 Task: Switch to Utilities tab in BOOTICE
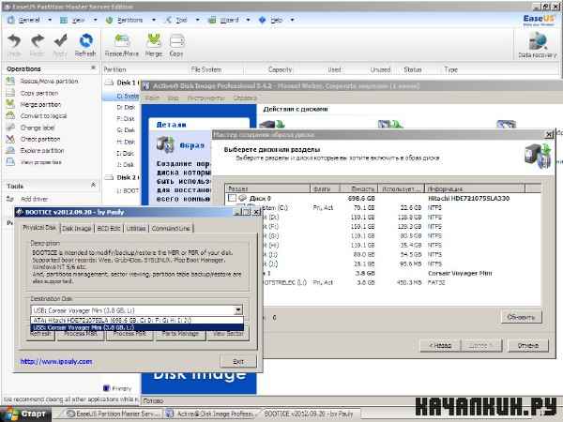pyautogui.click(x=136, y=228)
